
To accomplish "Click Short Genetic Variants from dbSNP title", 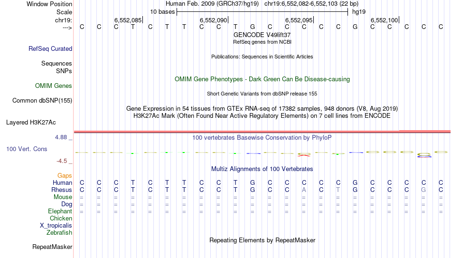I will [262, 94].
